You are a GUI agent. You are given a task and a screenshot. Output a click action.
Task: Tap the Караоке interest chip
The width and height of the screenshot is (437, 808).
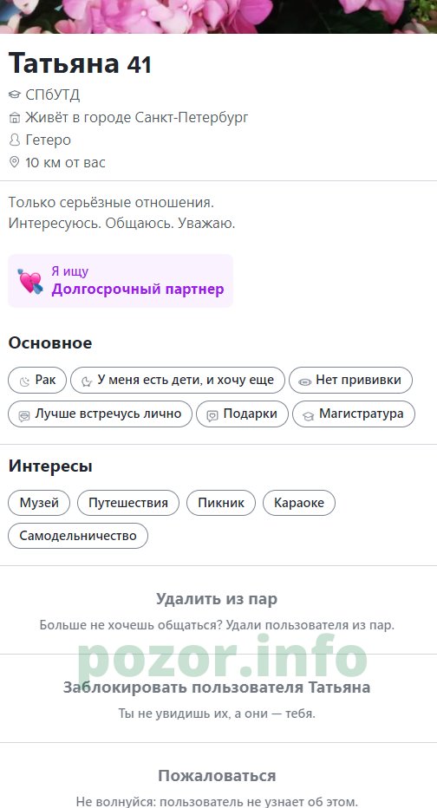click(299, 503)
